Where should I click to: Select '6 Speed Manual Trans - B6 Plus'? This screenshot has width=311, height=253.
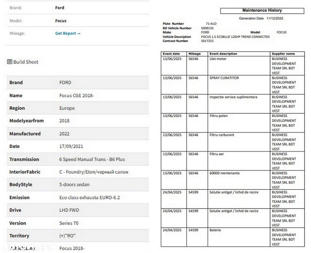[92, 159]
